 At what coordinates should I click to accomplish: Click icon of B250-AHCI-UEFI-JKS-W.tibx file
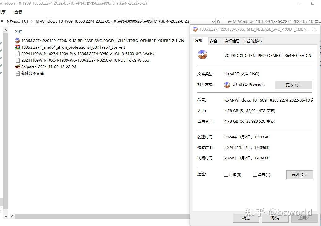18,60
